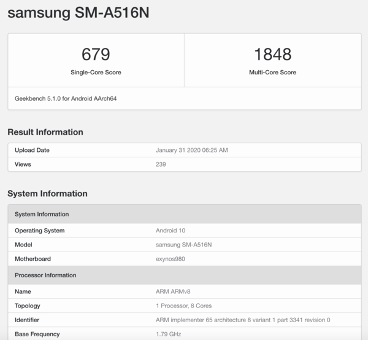Click the System Information section heading
Viewport: 368px width, 340px height.
tap(47, 194)
